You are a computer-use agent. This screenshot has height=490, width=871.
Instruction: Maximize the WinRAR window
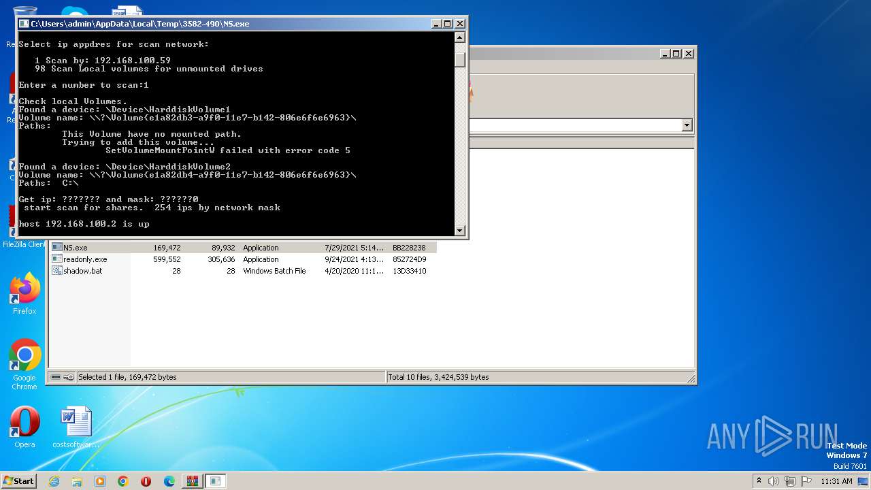[x=676, y=53]
